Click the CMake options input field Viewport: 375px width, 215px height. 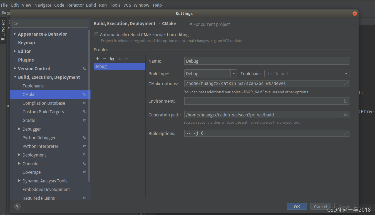[x=267, y=84]
